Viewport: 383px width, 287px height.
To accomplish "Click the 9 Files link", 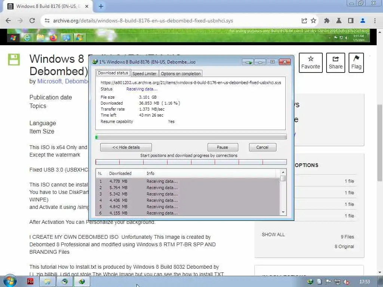I will click(x=347, y=237).
